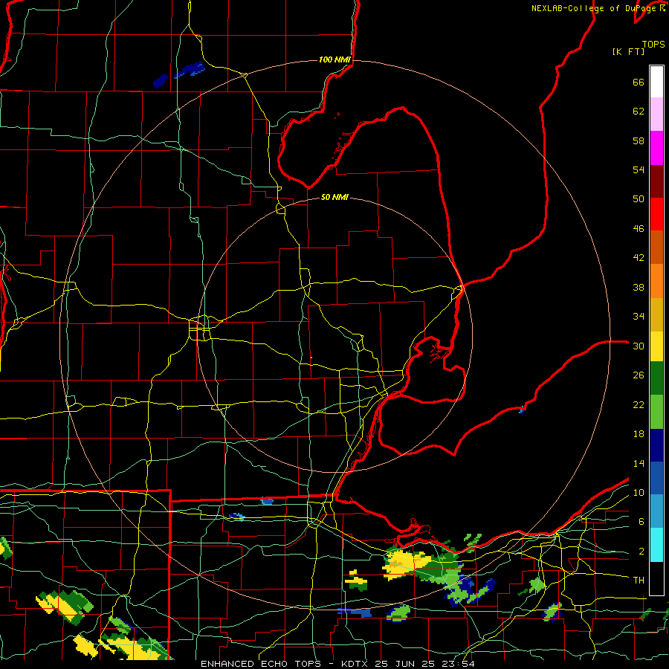Image resolution: width=669 pixels, height=669 pixels.
Task: Click the medium blue legend swatch
Action: [656, 478]
